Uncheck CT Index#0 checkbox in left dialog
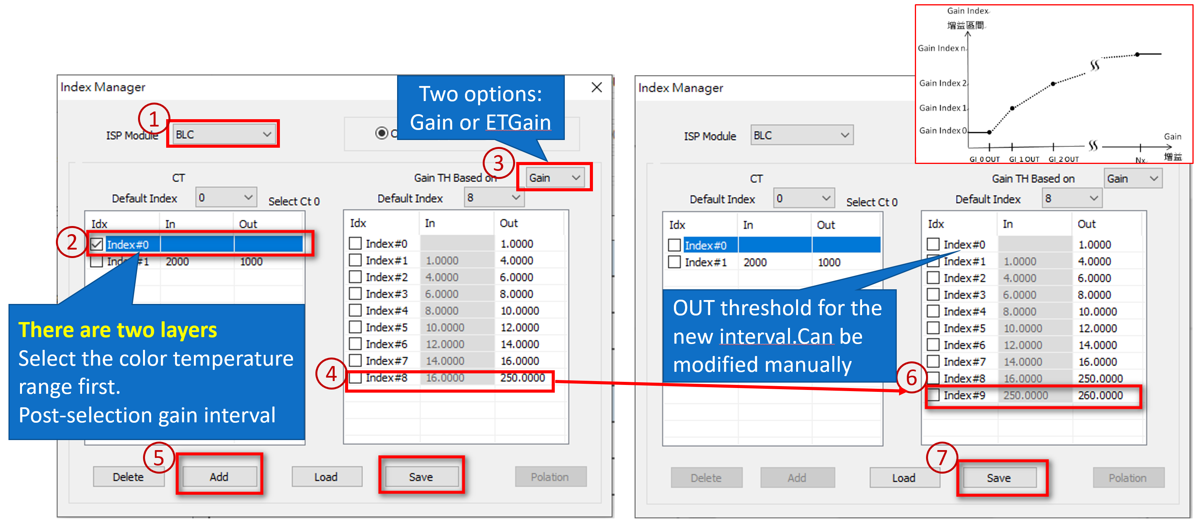The height and width of the screenshot is (523, 1199). [x=97, y=244]
